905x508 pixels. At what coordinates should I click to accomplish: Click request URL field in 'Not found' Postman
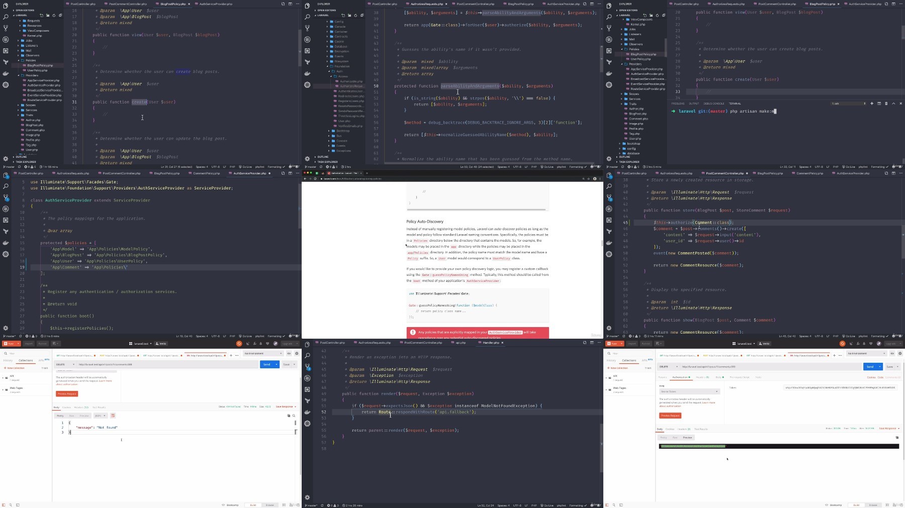click(167, 364)
